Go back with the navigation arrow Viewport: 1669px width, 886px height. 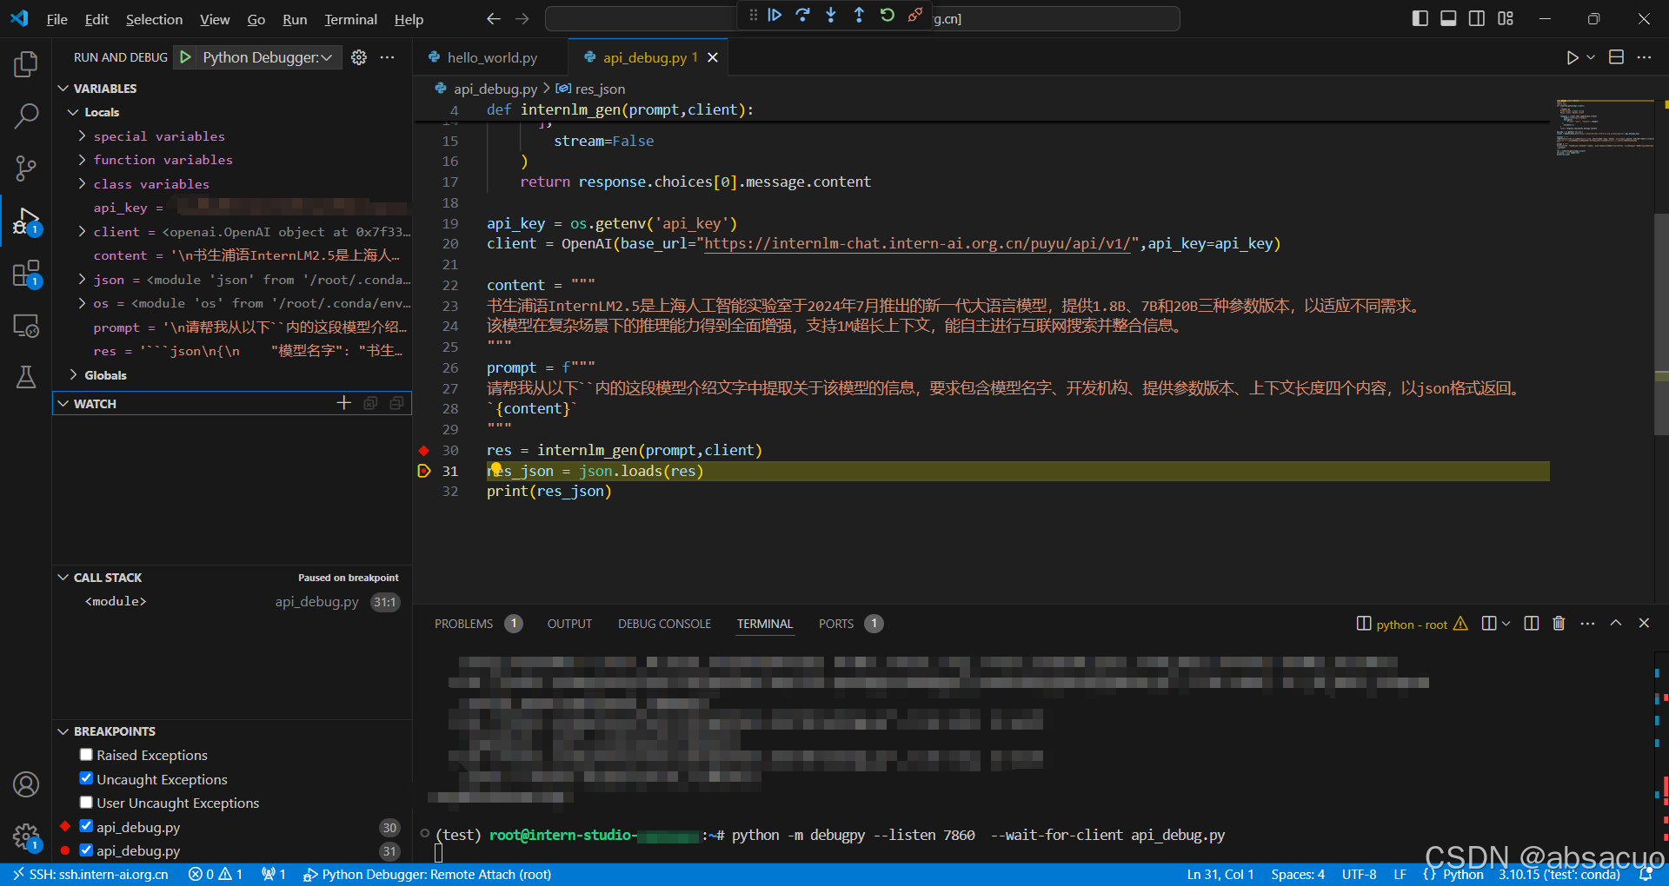pyautogui.click(x=494, y=18)
